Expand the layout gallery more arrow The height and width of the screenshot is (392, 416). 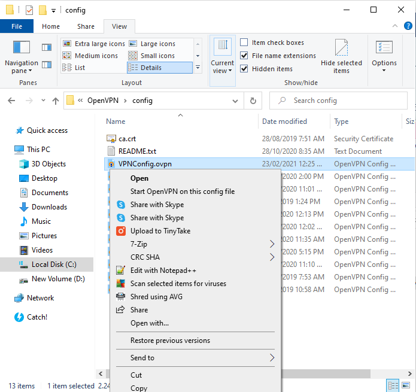tap(198, 68)
